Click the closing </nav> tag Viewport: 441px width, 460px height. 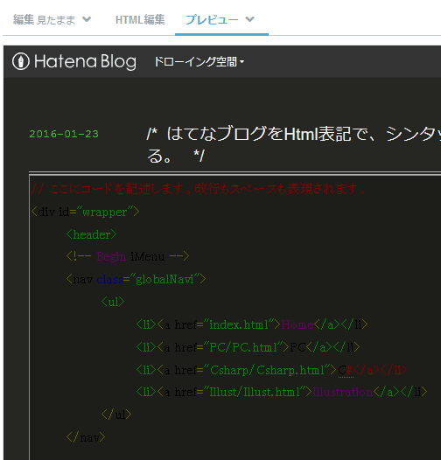click(x=86, y=437)
